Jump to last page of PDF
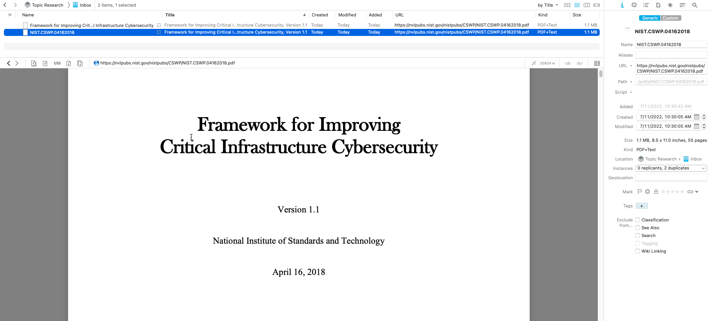The height and width of the screenshot is (321, 713). (80, 63)
